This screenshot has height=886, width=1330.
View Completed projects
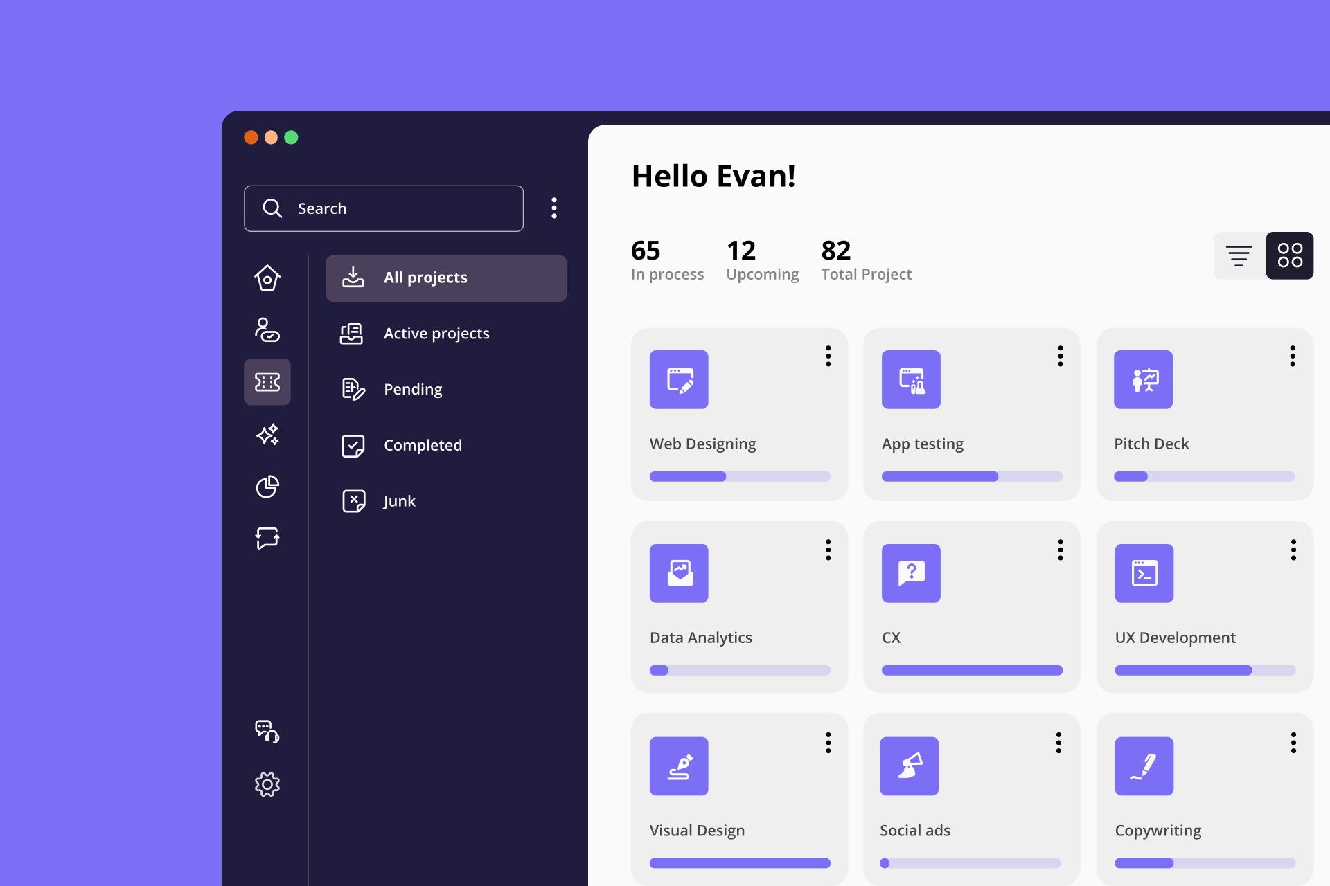click(423, 445)
